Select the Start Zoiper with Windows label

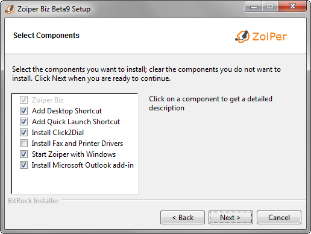(74, 154)
